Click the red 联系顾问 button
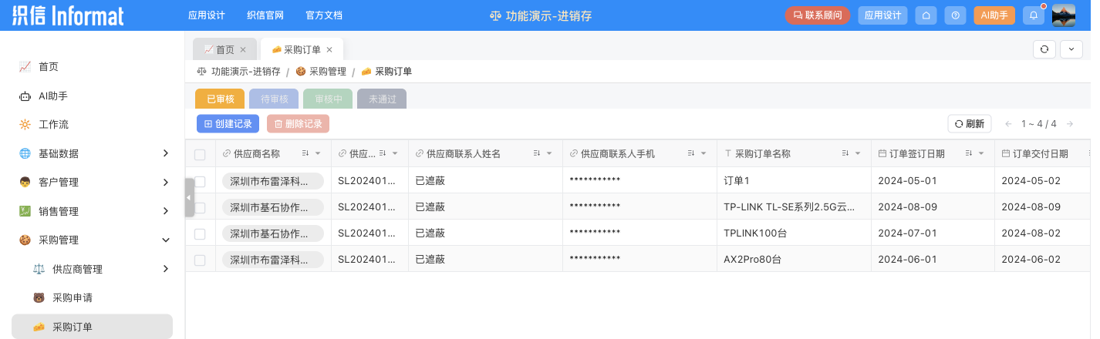The image size is (1100, 339). pyautogui.click(x=818, y=15)
